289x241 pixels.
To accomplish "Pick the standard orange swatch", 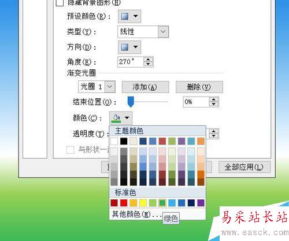I will [134, 203].
